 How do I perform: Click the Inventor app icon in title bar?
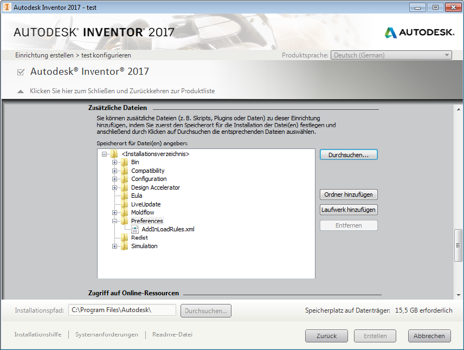7,7
